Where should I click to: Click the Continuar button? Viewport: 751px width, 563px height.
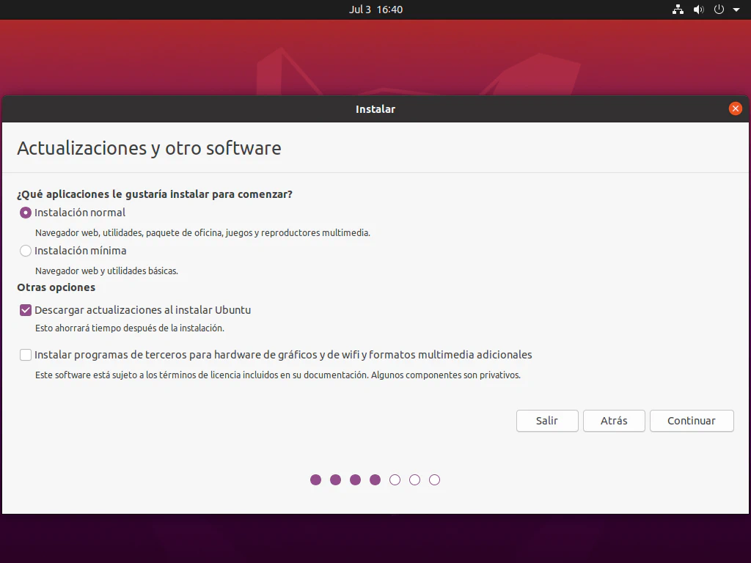[x=692, y=421]
